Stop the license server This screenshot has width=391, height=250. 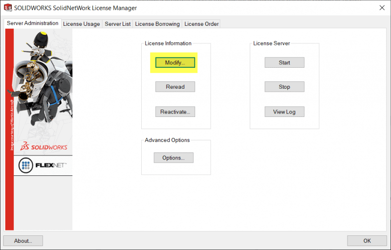[x=284, y=87]
